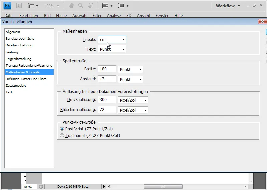The image size is (267, 190).
Task: Select Zusatzmodule preferences category
Action: tap(29, 85)
